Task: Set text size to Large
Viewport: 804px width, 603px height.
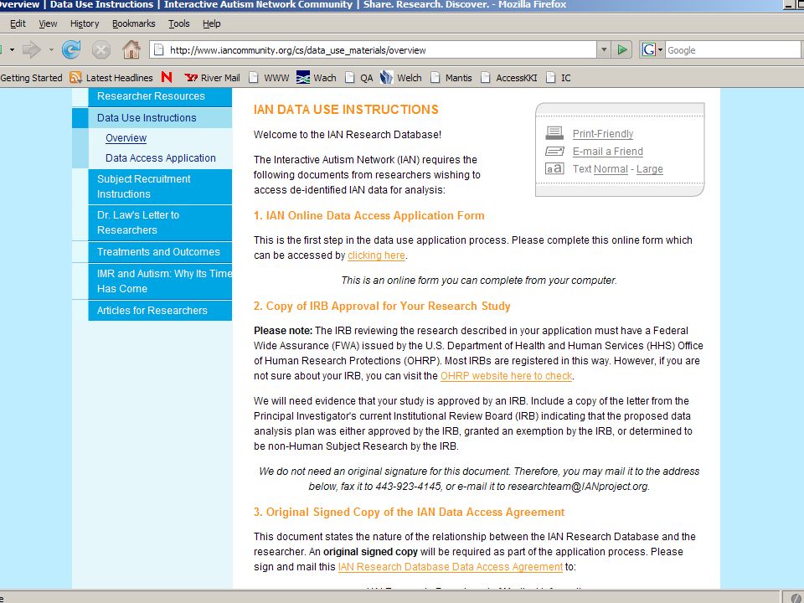Action: coord(650,168)
